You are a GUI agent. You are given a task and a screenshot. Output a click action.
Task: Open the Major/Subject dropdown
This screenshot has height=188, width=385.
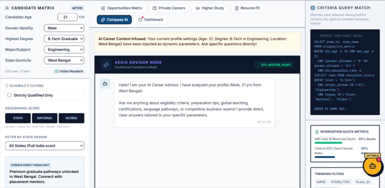tap(64, 50)
